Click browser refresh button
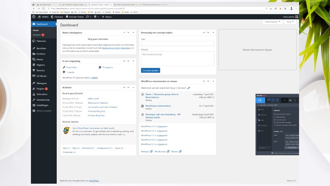The image size is (330, 186). pyautogui.click(x=43, y=9)
